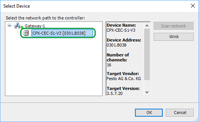The width and height of the screenshot is (199, 122).
Task: Click the device info scrollbar thumb
Action: [x=147, y=54]
